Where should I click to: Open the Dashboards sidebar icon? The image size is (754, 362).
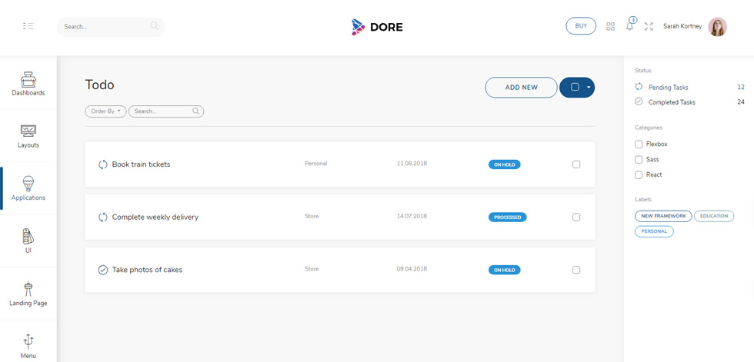point(28,80)
